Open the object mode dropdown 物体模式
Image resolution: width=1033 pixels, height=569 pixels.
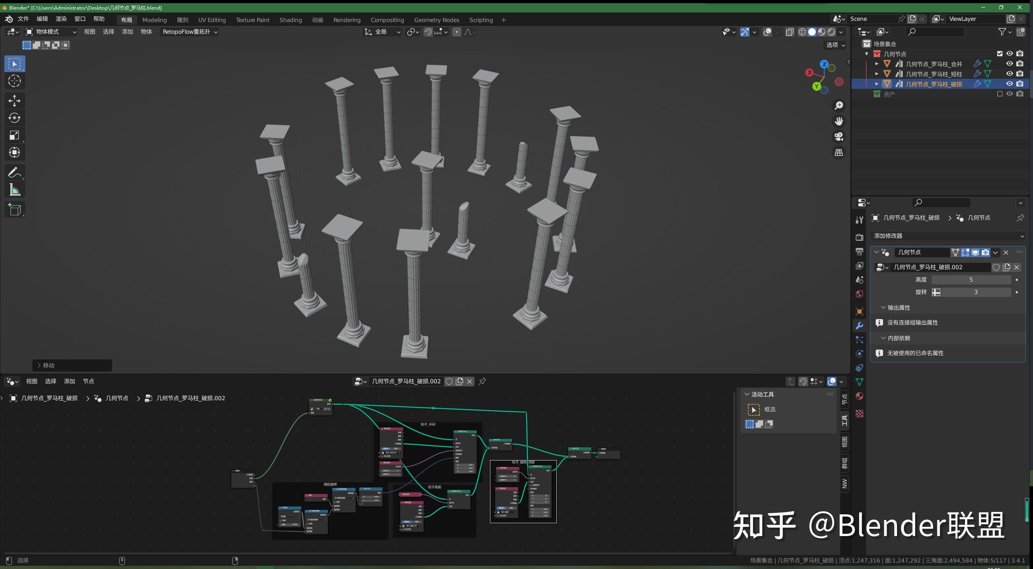click(51, 32)
